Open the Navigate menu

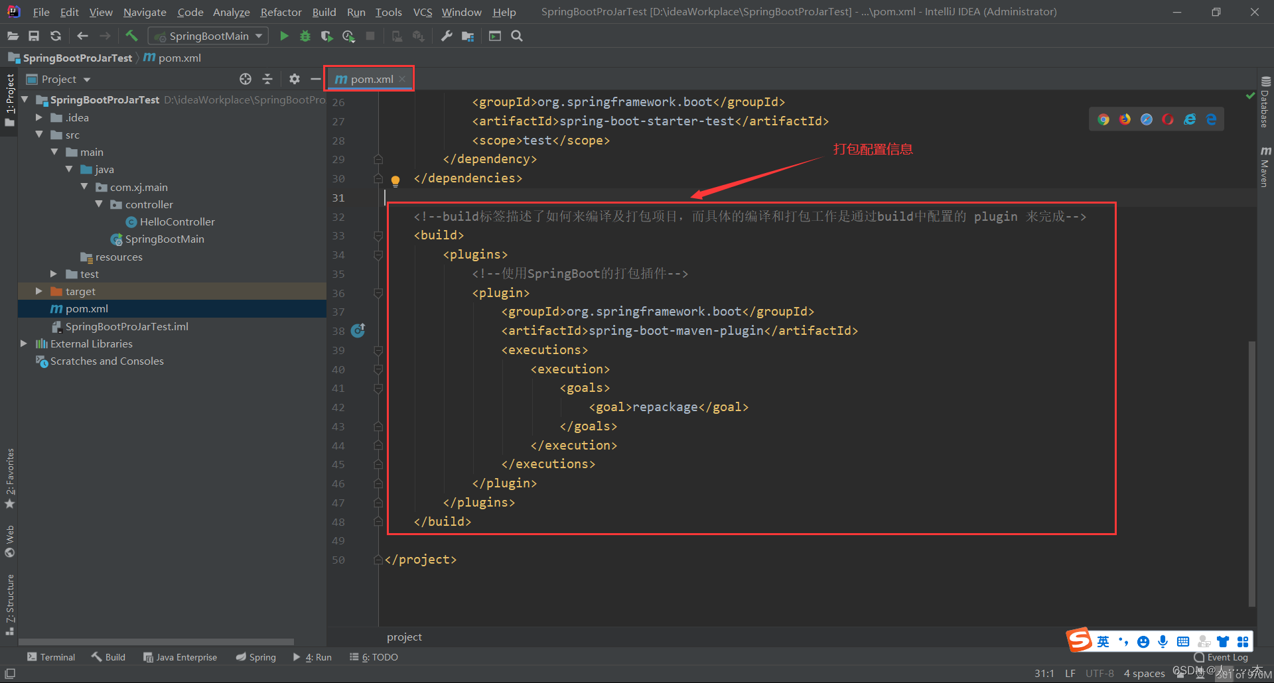(145, 12)
